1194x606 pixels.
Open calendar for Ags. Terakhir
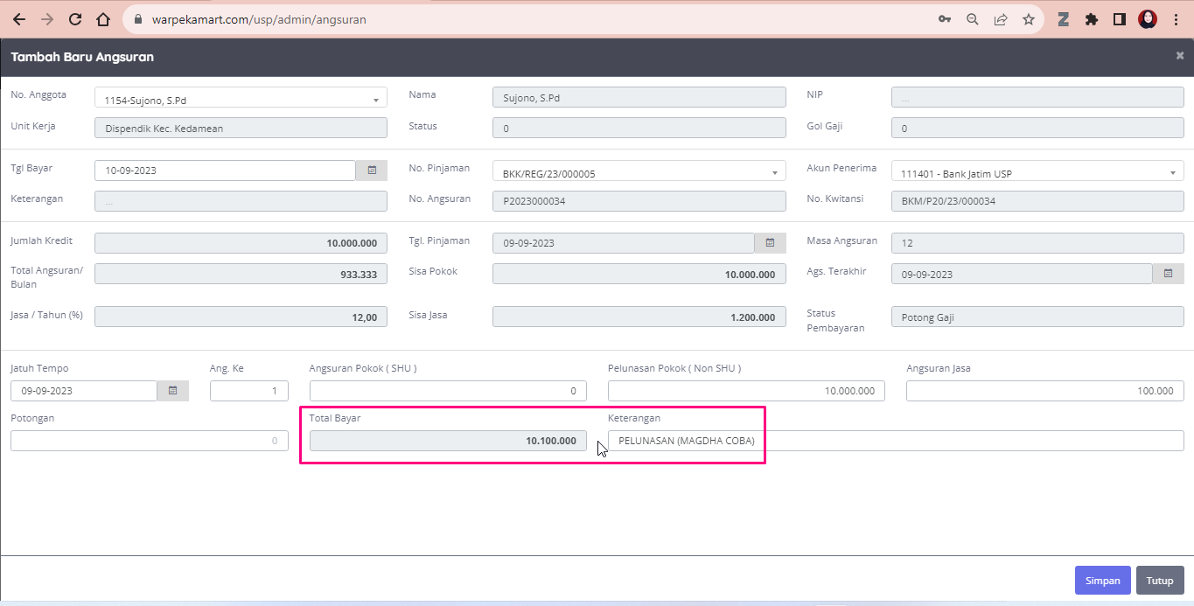(1169, 274)
